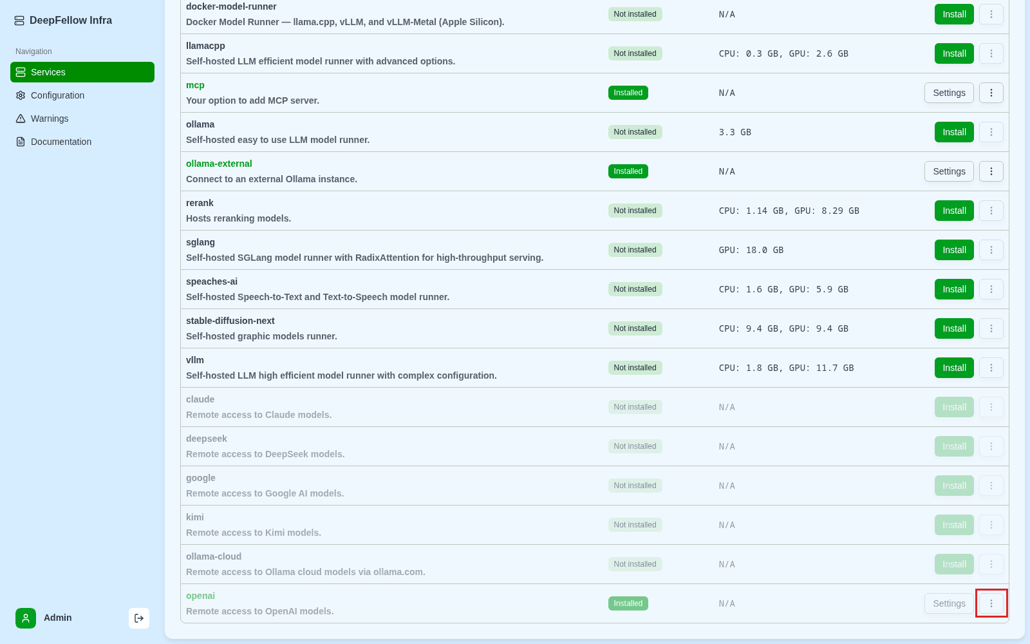This screenshot has width=1030, height=644.
Task: Open Settings for mcp
Action: point(949,93)
